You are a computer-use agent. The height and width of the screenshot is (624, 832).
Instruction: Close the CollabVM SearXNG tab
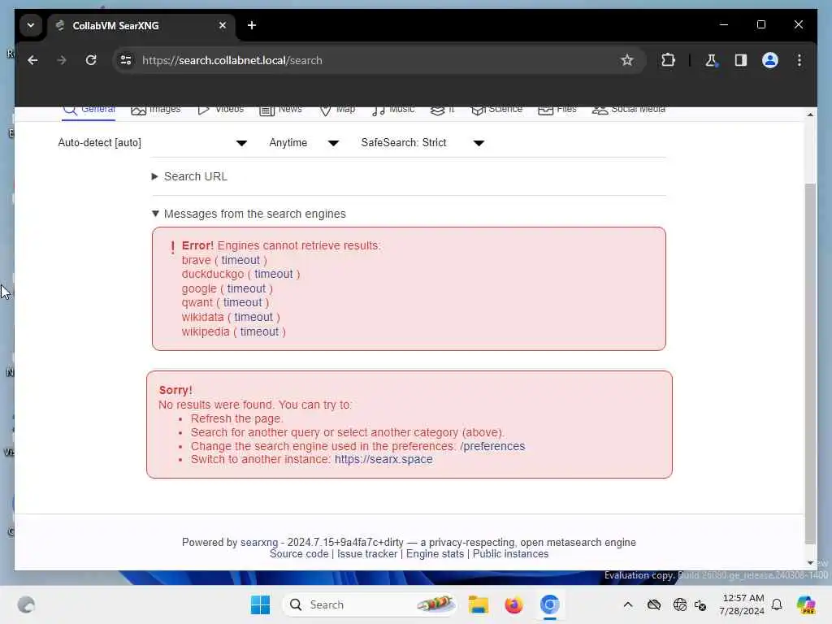pos(223,25)
